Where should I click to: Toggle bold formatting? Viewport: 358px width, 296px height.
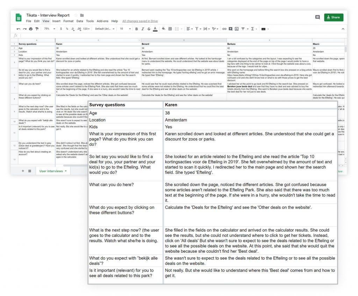click(136, 29)
